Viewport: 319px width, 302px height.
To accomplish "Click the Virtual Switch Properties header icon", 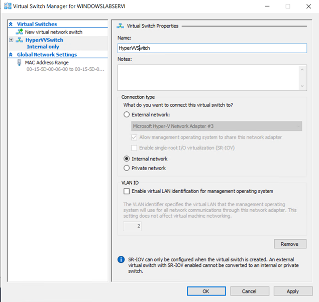I will click(x=120, y=26).
